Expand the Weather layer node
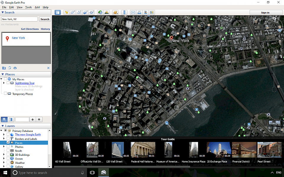This screenshot has height=177, width=284. [x=4, y=162]
